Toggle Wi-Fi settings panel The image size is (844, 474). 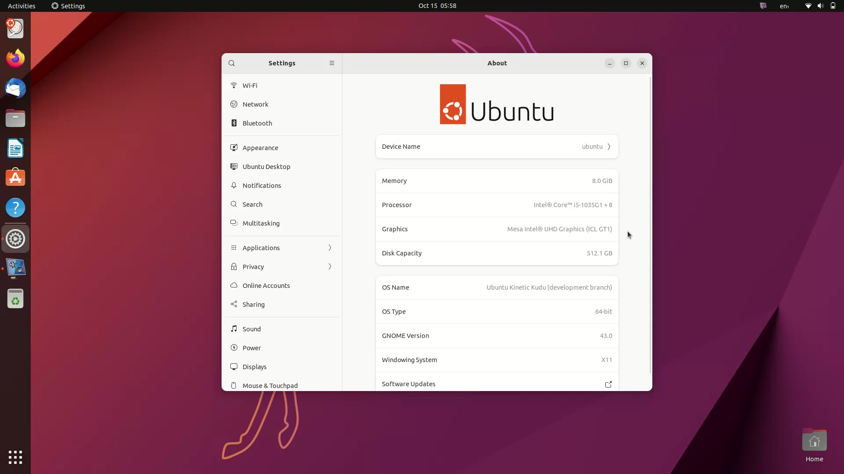point(250,85)
